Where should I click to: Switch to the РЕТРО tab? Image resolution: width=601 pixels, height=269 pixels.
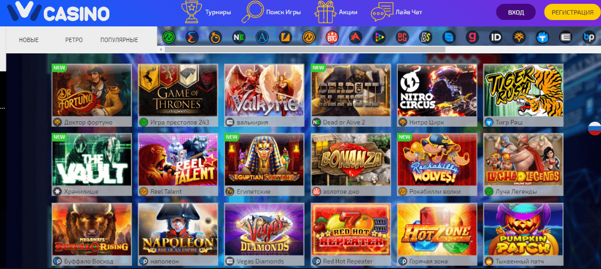click(74, 40)
